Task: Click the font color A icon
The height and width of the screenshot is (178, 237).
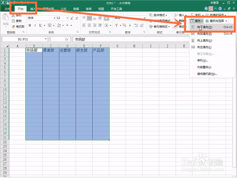Action: [x=67, y=25]
